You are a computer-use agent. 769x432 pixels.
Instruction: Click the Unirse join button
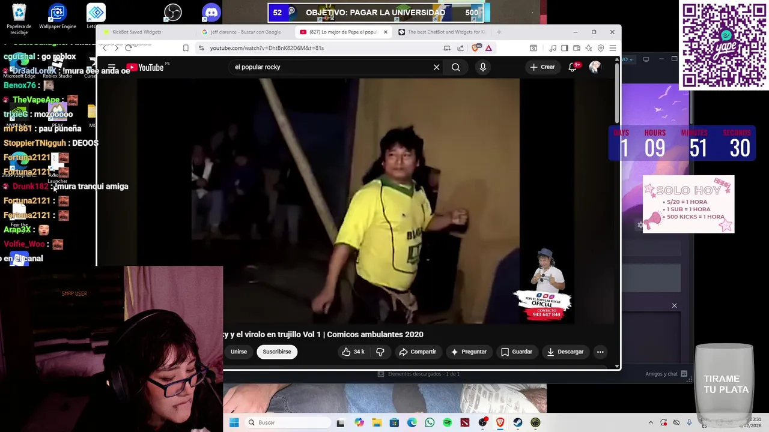(x=239, y=352)
